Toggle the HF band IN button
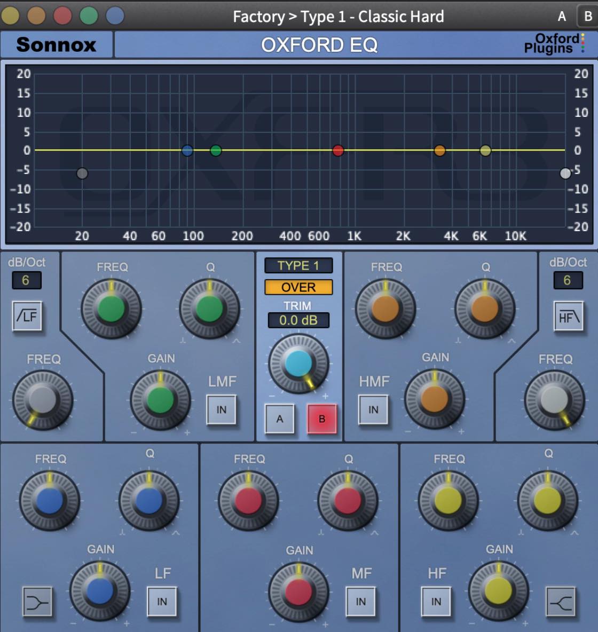The width and height of the screenshot is (598, 632). (x=436, y=602)
